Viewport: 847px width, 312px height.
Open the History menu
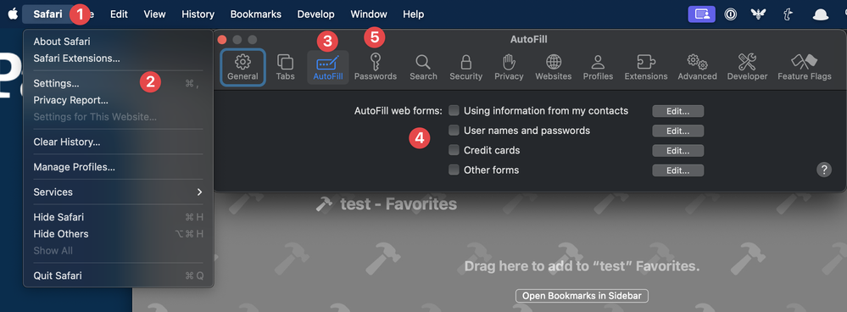(198, 14)
